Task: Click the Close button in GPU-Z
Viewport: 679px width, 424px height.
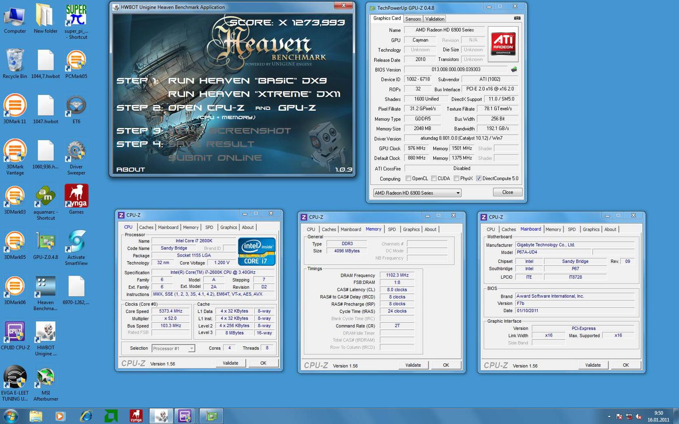Action: pos(508,192)
